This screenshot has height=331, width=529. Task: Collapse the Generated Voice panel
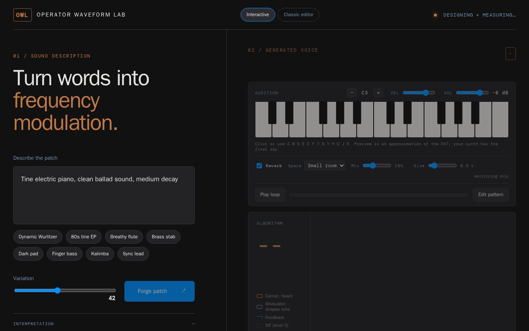coord(510,53)
